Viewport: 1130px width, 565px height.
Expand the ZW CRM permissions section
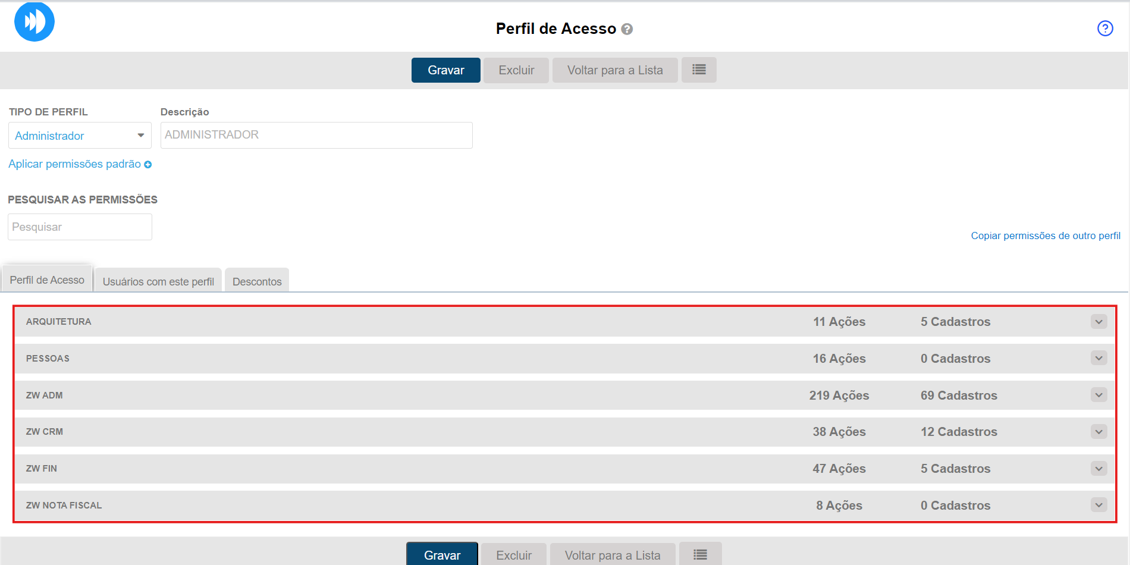[1098, 432]
